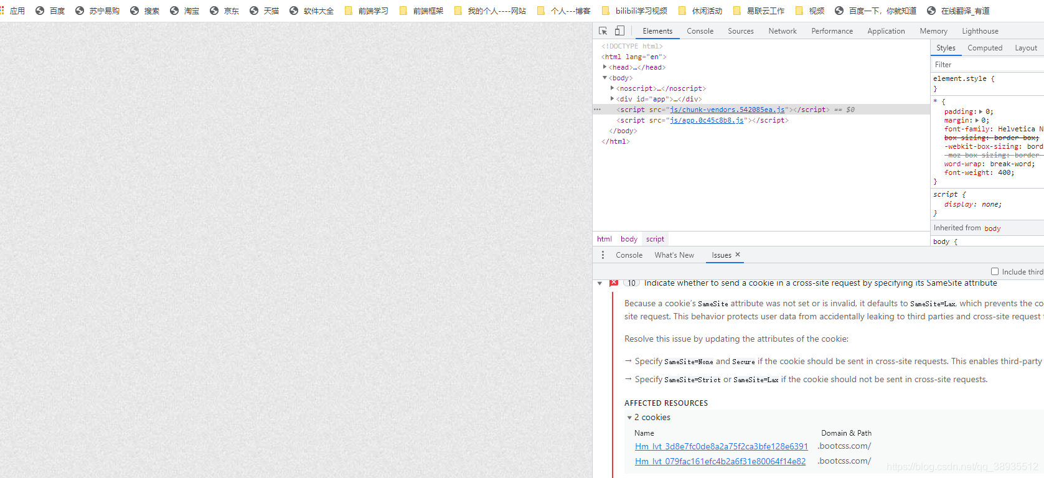Open the 天猫 bookmark
This screenshot has width=1044, height=478.
pos(264,11)
